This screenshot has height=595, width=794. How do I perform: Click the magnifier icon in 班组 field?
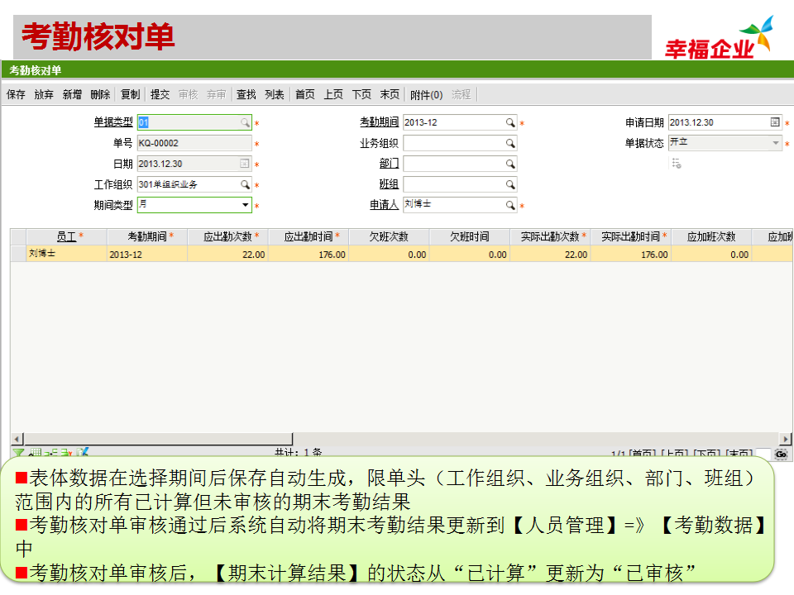click(510, 185)
